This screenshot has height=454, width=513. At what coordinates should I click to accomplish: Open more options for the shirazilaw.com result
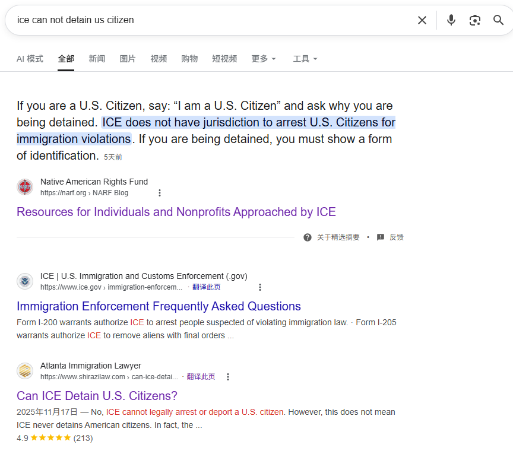pos(228,377)
